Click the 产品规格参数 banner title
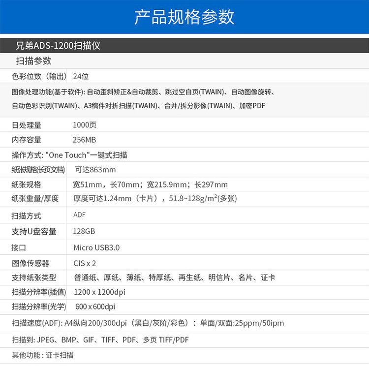 [x=184, y=17]
